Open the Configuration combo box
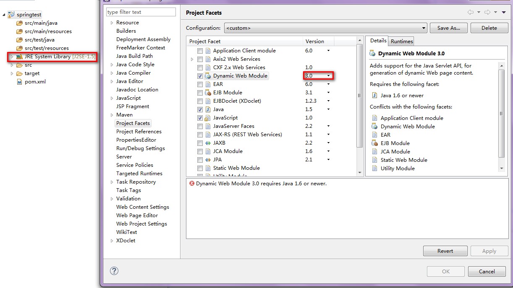Viewport: 513px width, 288px height. click(423, 28)
